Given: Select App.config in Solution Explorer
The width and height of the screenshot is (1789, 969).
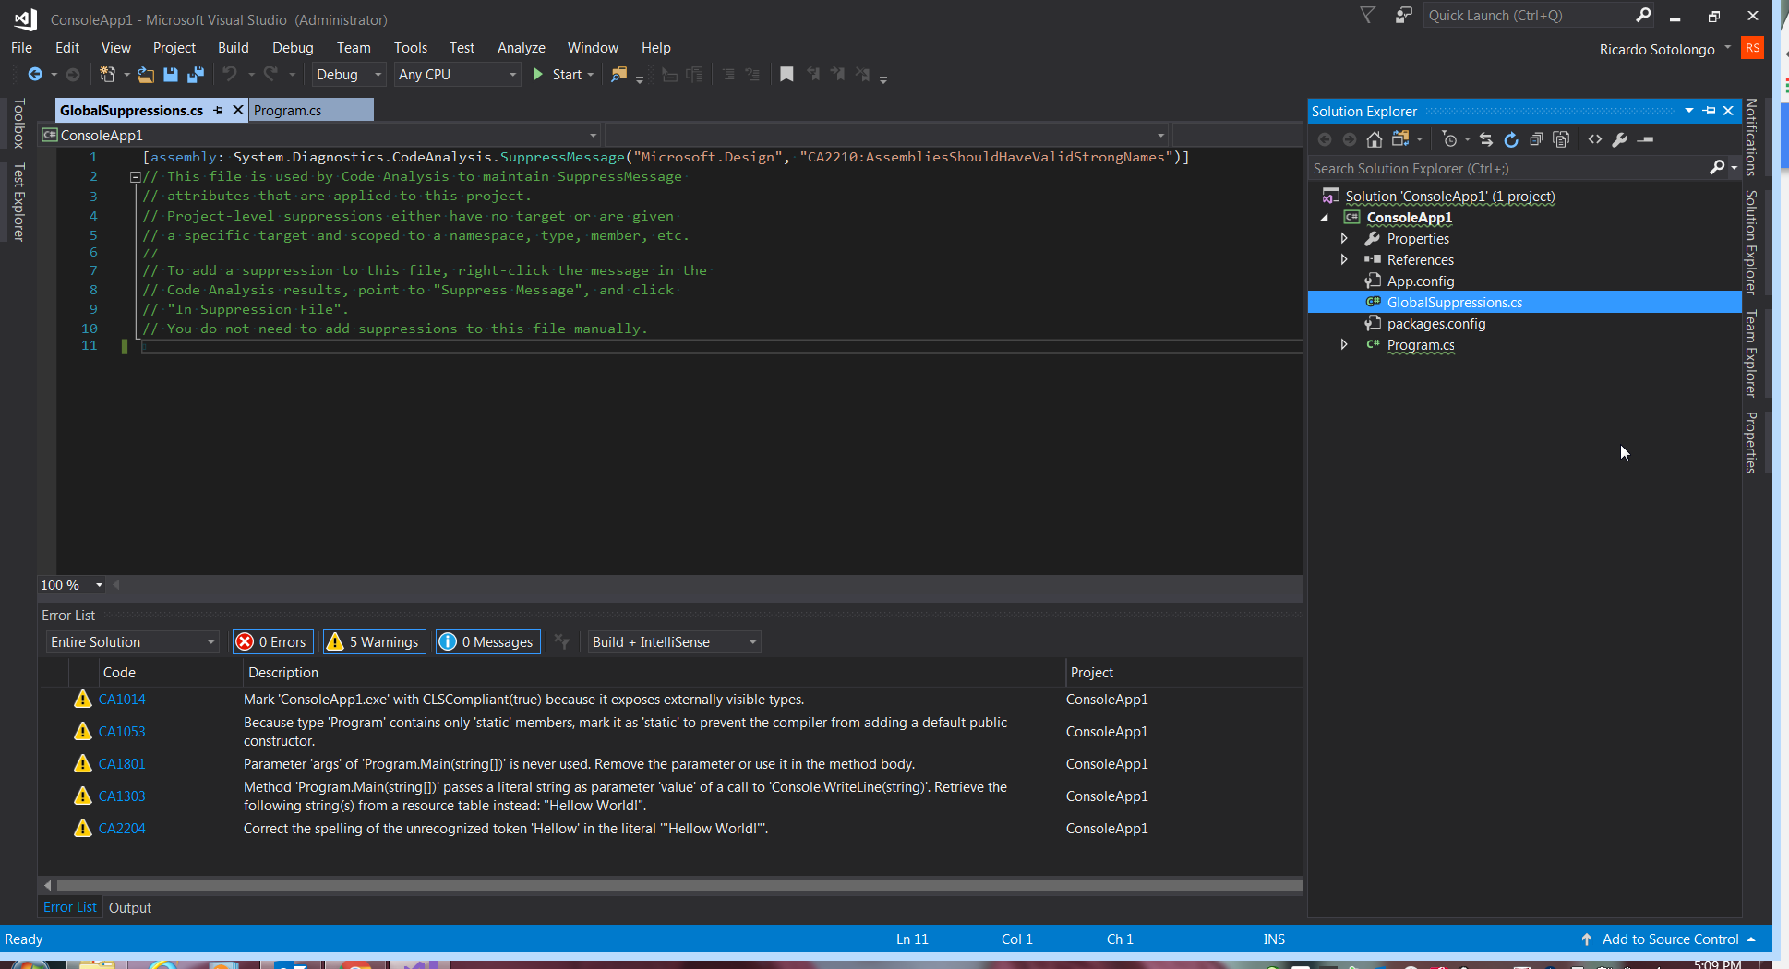Looking at the screenshot, I should [1420, 281].
